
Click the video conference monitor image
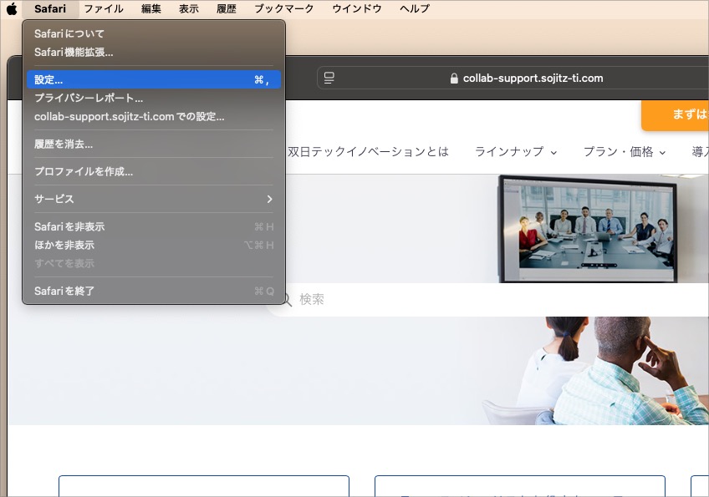tap(588, 229)
